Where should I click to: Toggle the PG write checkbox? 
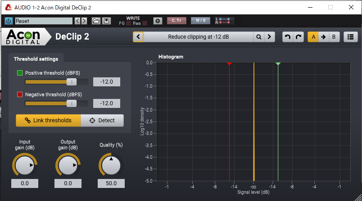pyautogui.click(x=129, y=23)
